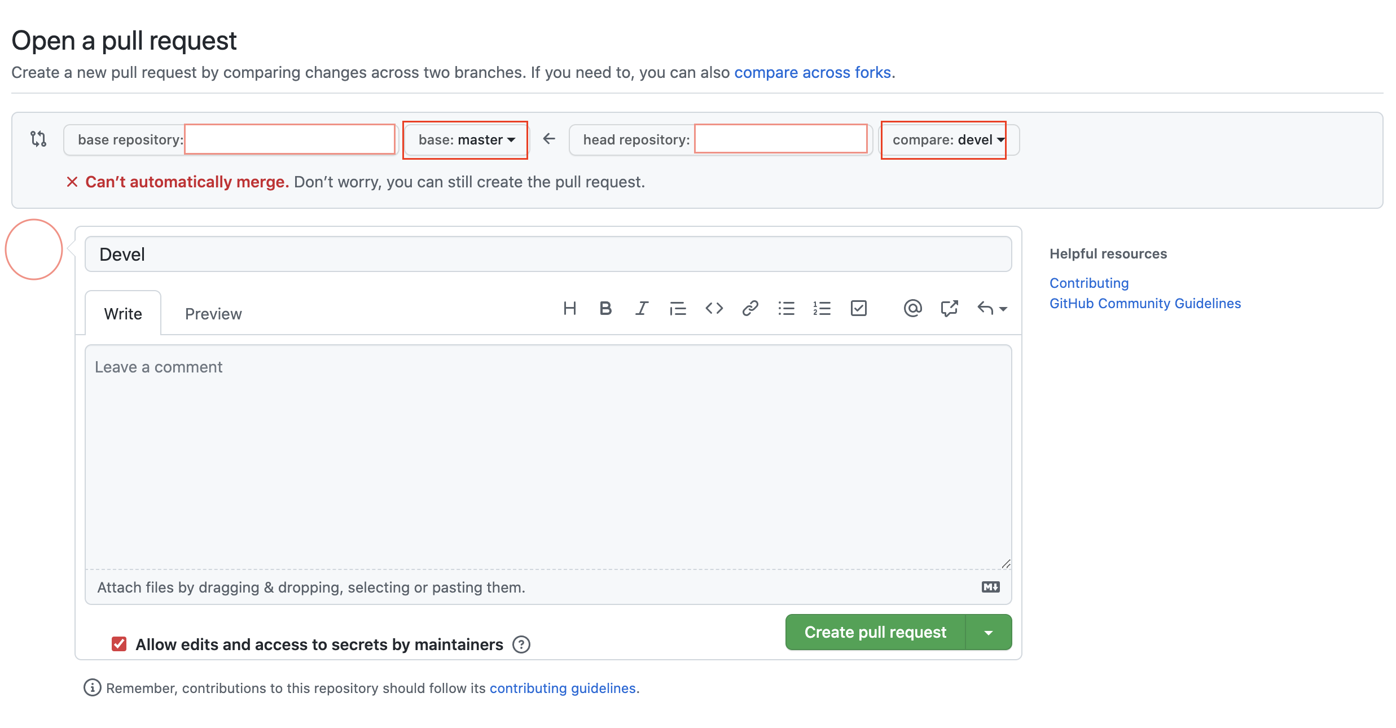Insert a numbered list
Screen dimensions: 1396x728
822,308
